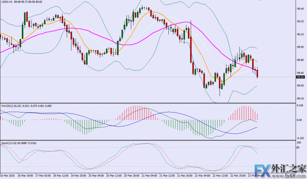Click the USDX,H1 chart title label
The image size is (307, 179).
[x=8, y=3]
